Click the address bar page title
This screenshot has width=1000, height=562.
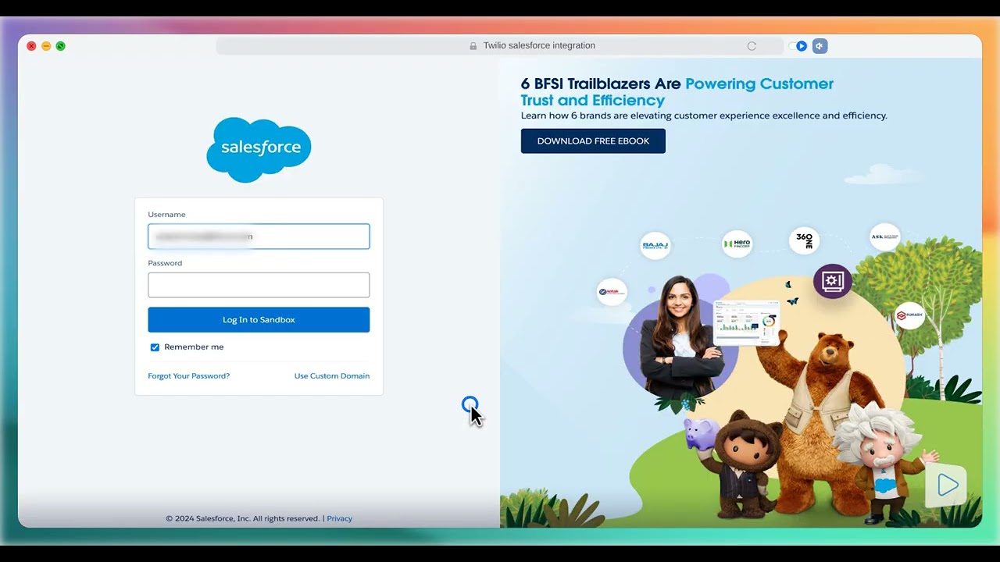(539, 46)
